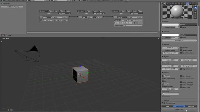The height and width of the screenshot is (112, 200).
Task: Open the Sensors visibility dropdown
Action: tap(44, 11)
